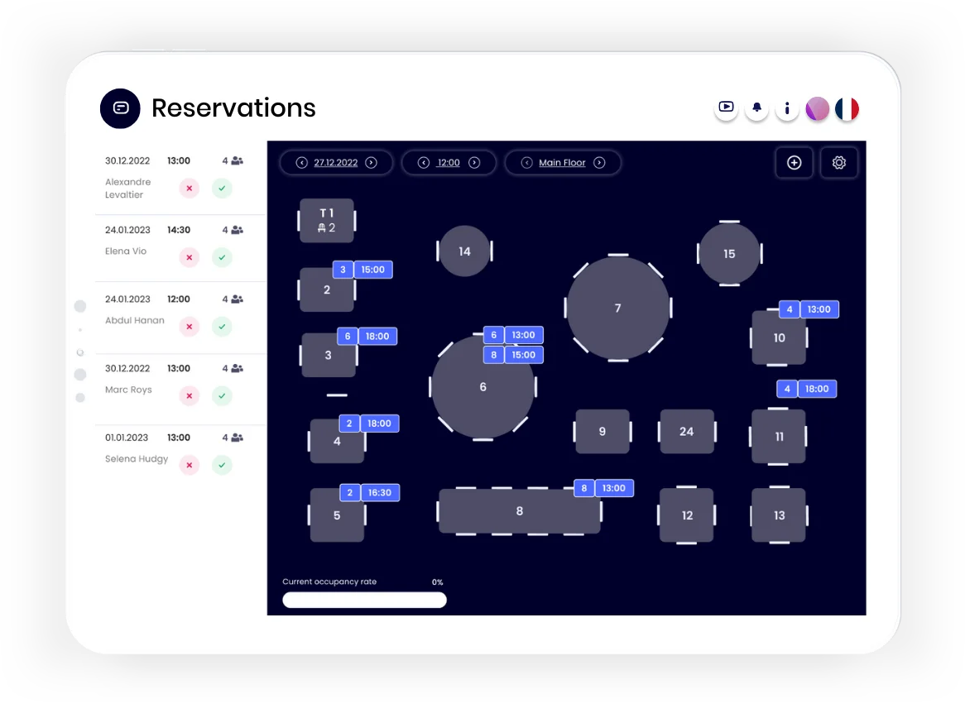
Task: Reject Abdul Hanan's reservation
Action: [x=190, y=327]
